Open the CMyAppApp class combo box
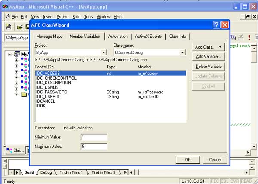Viewport: 258px width, 184px height. pos(17,37)
